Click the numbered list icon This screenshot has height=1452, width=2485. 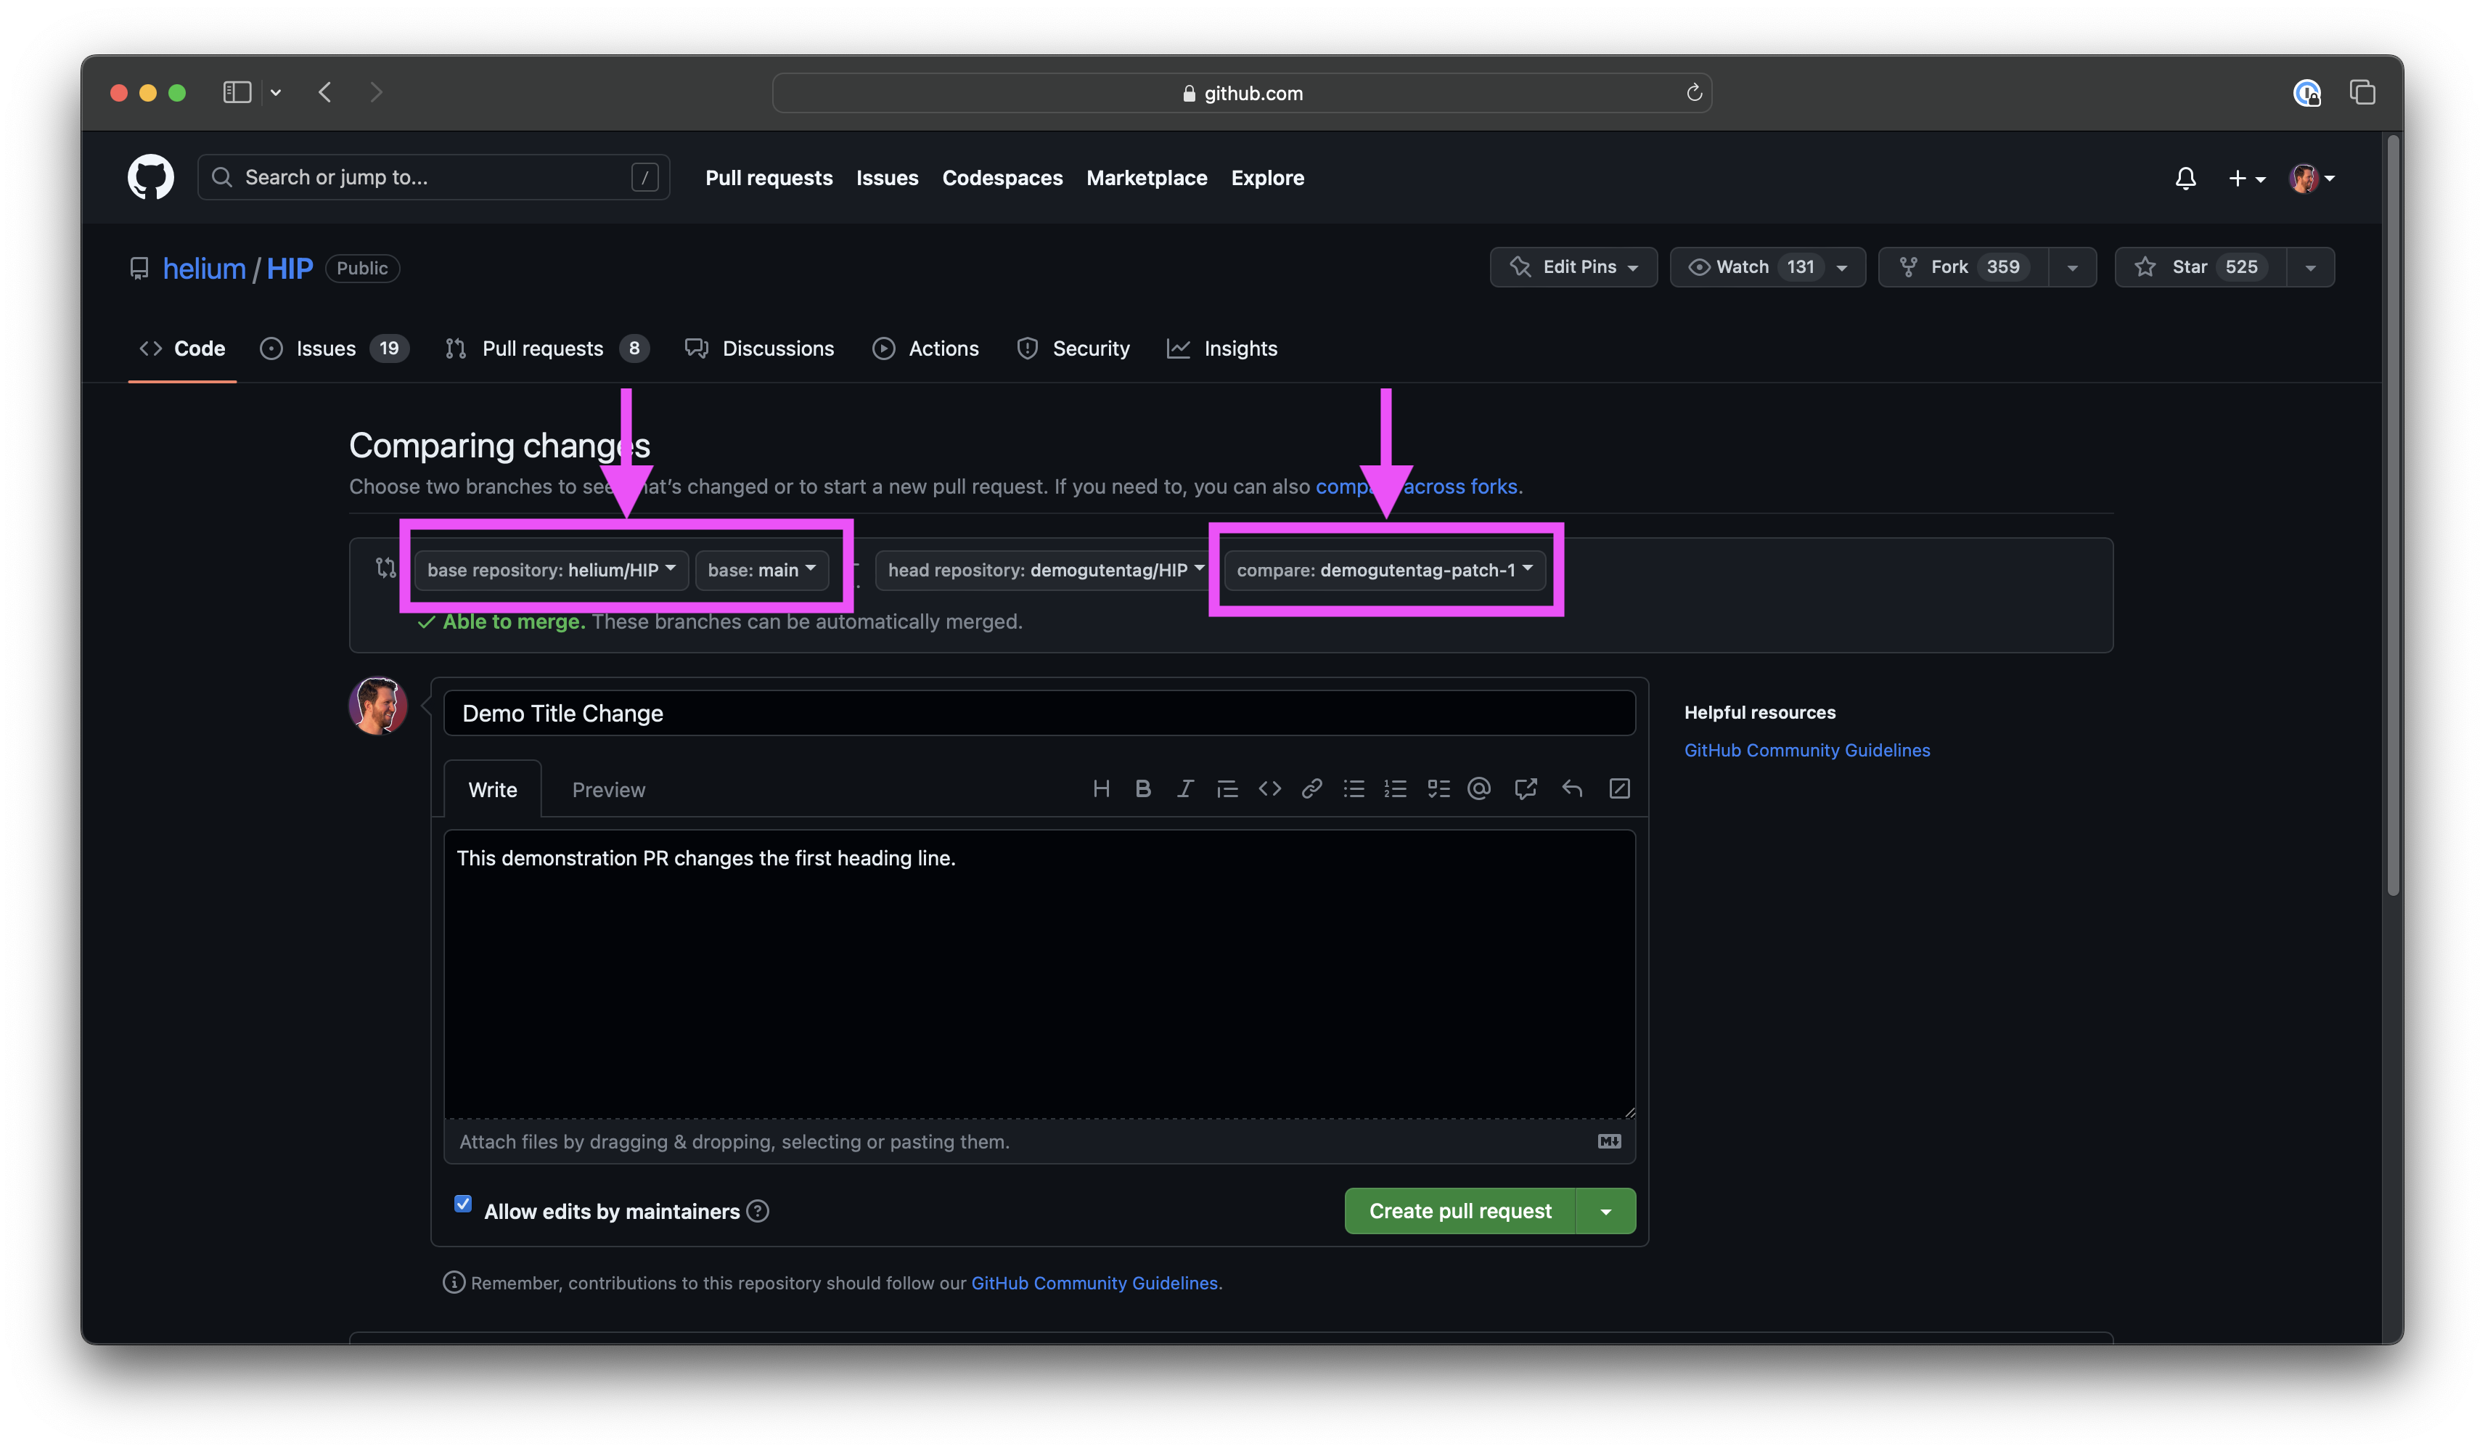point(1394,788)
